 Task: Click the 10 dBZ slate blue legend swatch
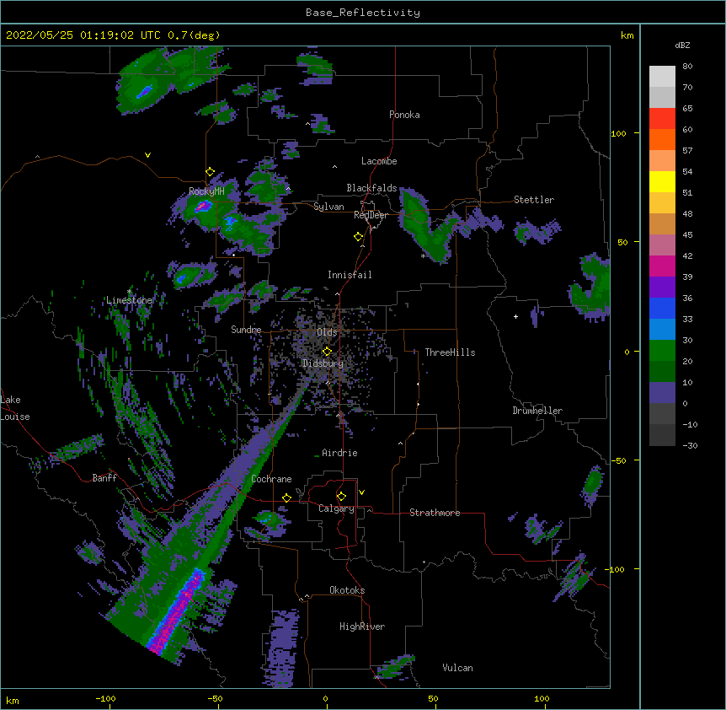click(x=662, y=393)
